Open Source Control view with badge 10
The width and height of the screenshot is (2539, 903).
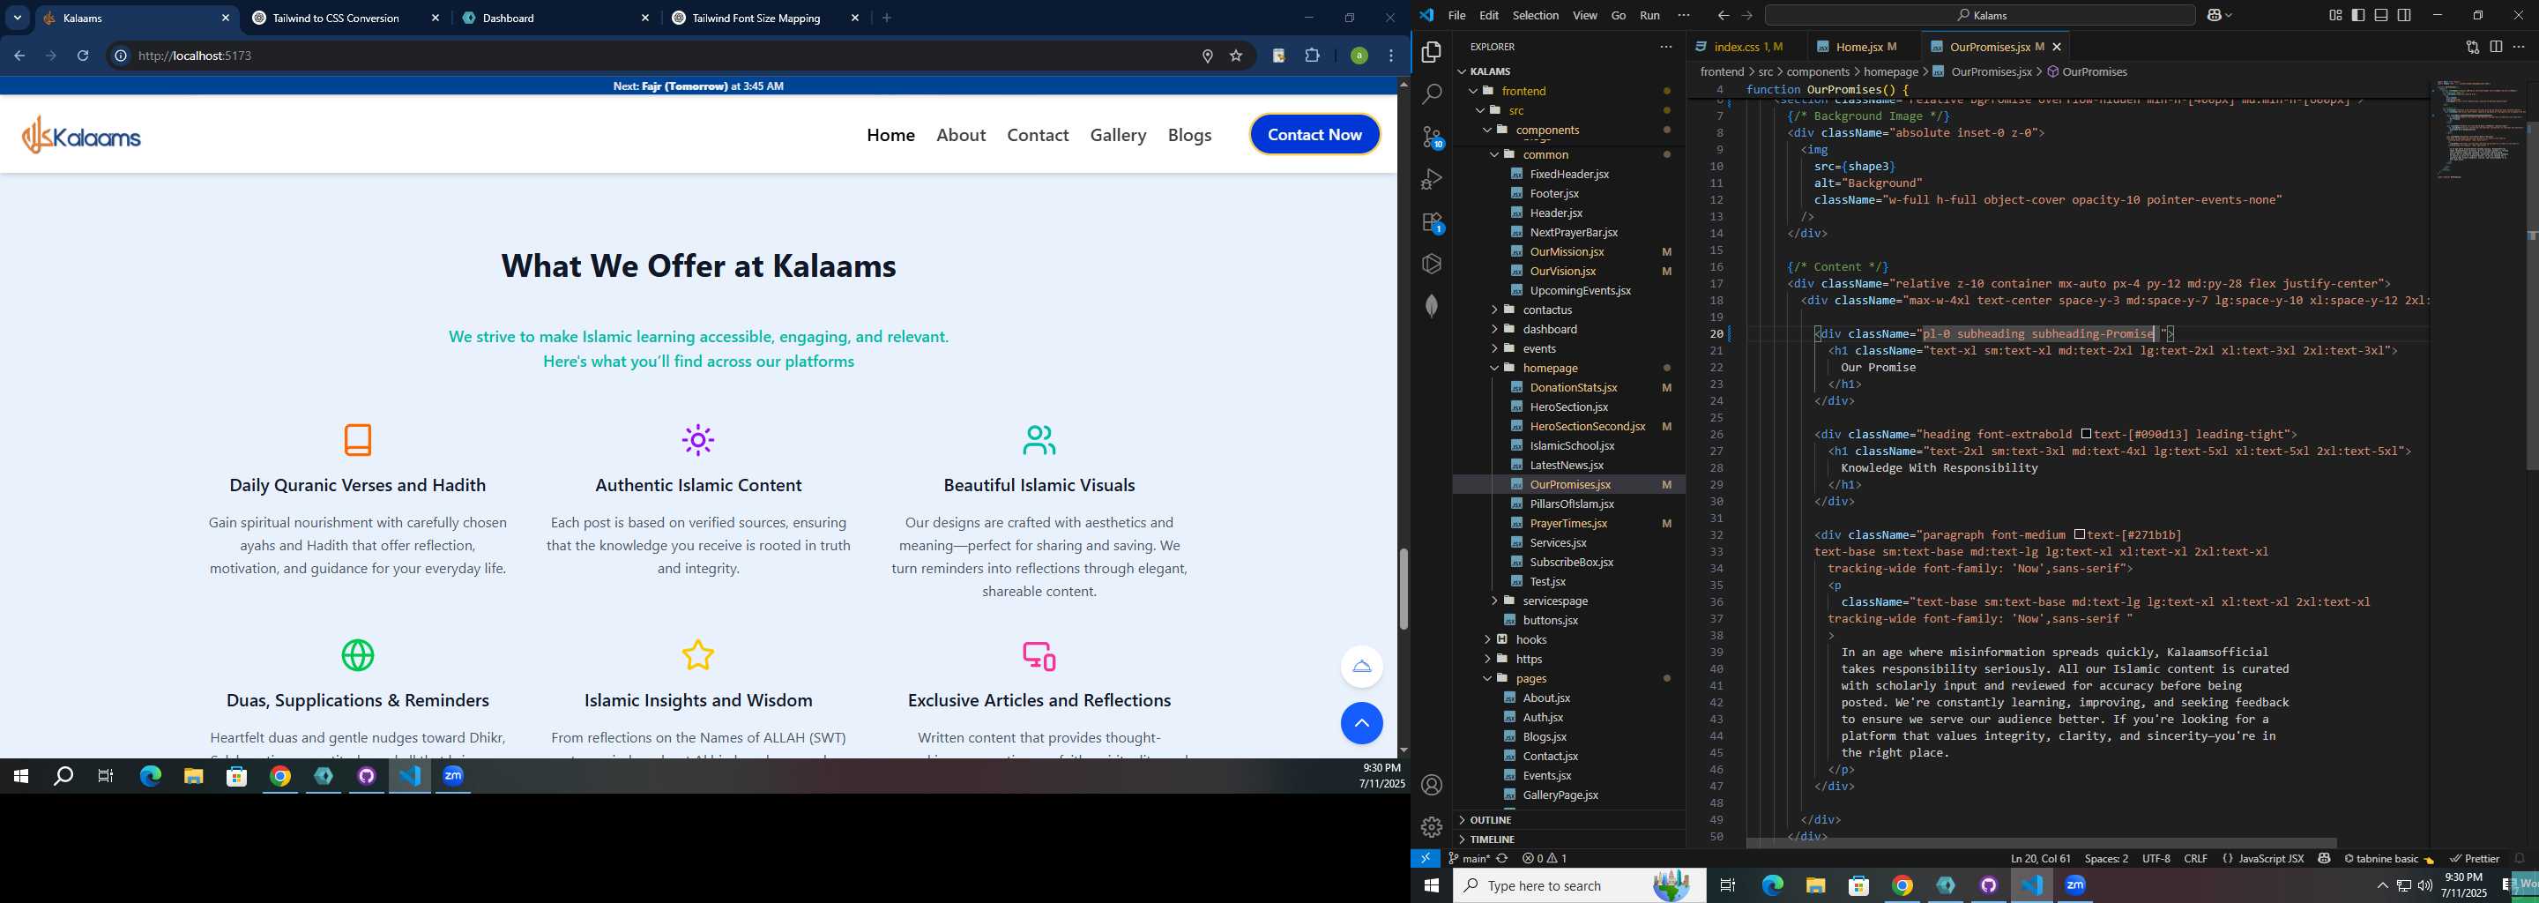1431,137
